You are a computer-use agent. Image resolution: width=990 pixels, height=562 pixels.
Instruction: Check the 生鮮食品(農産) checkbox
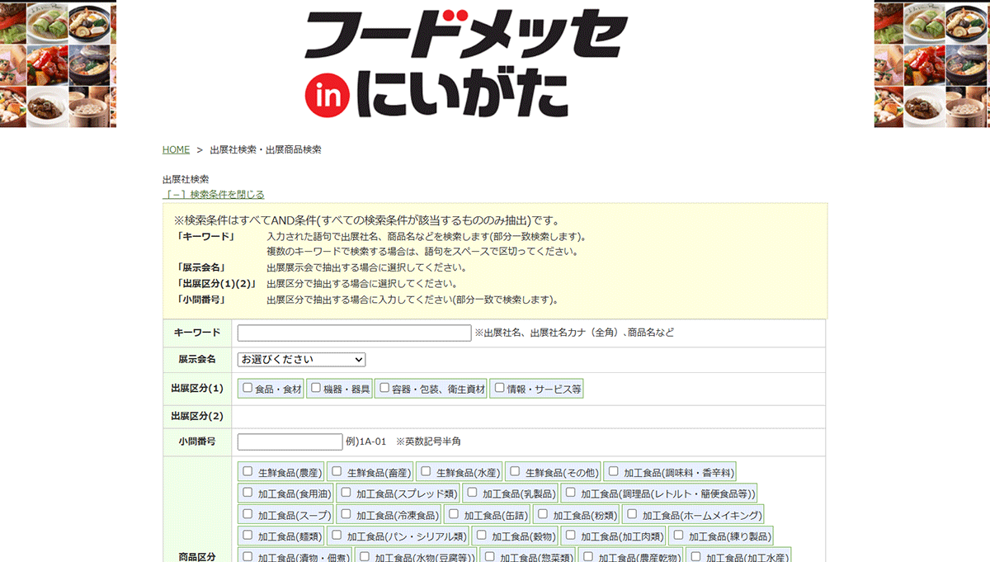[247, 471]
